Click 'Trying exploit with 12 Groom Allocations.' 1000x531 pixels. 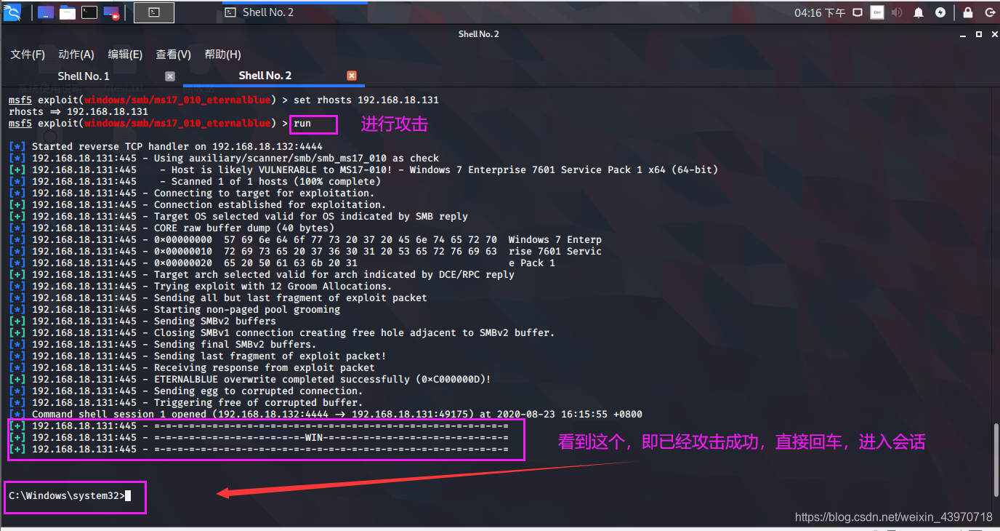pyautogui.click(x=273, y=286)
